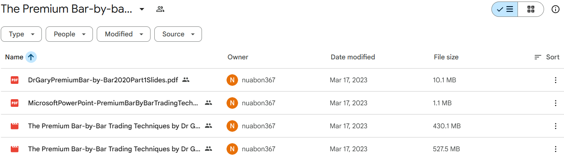This screenshot has width=564, height=157.
Task: Expand the People filter dropdown
Action: pos(69,34)
